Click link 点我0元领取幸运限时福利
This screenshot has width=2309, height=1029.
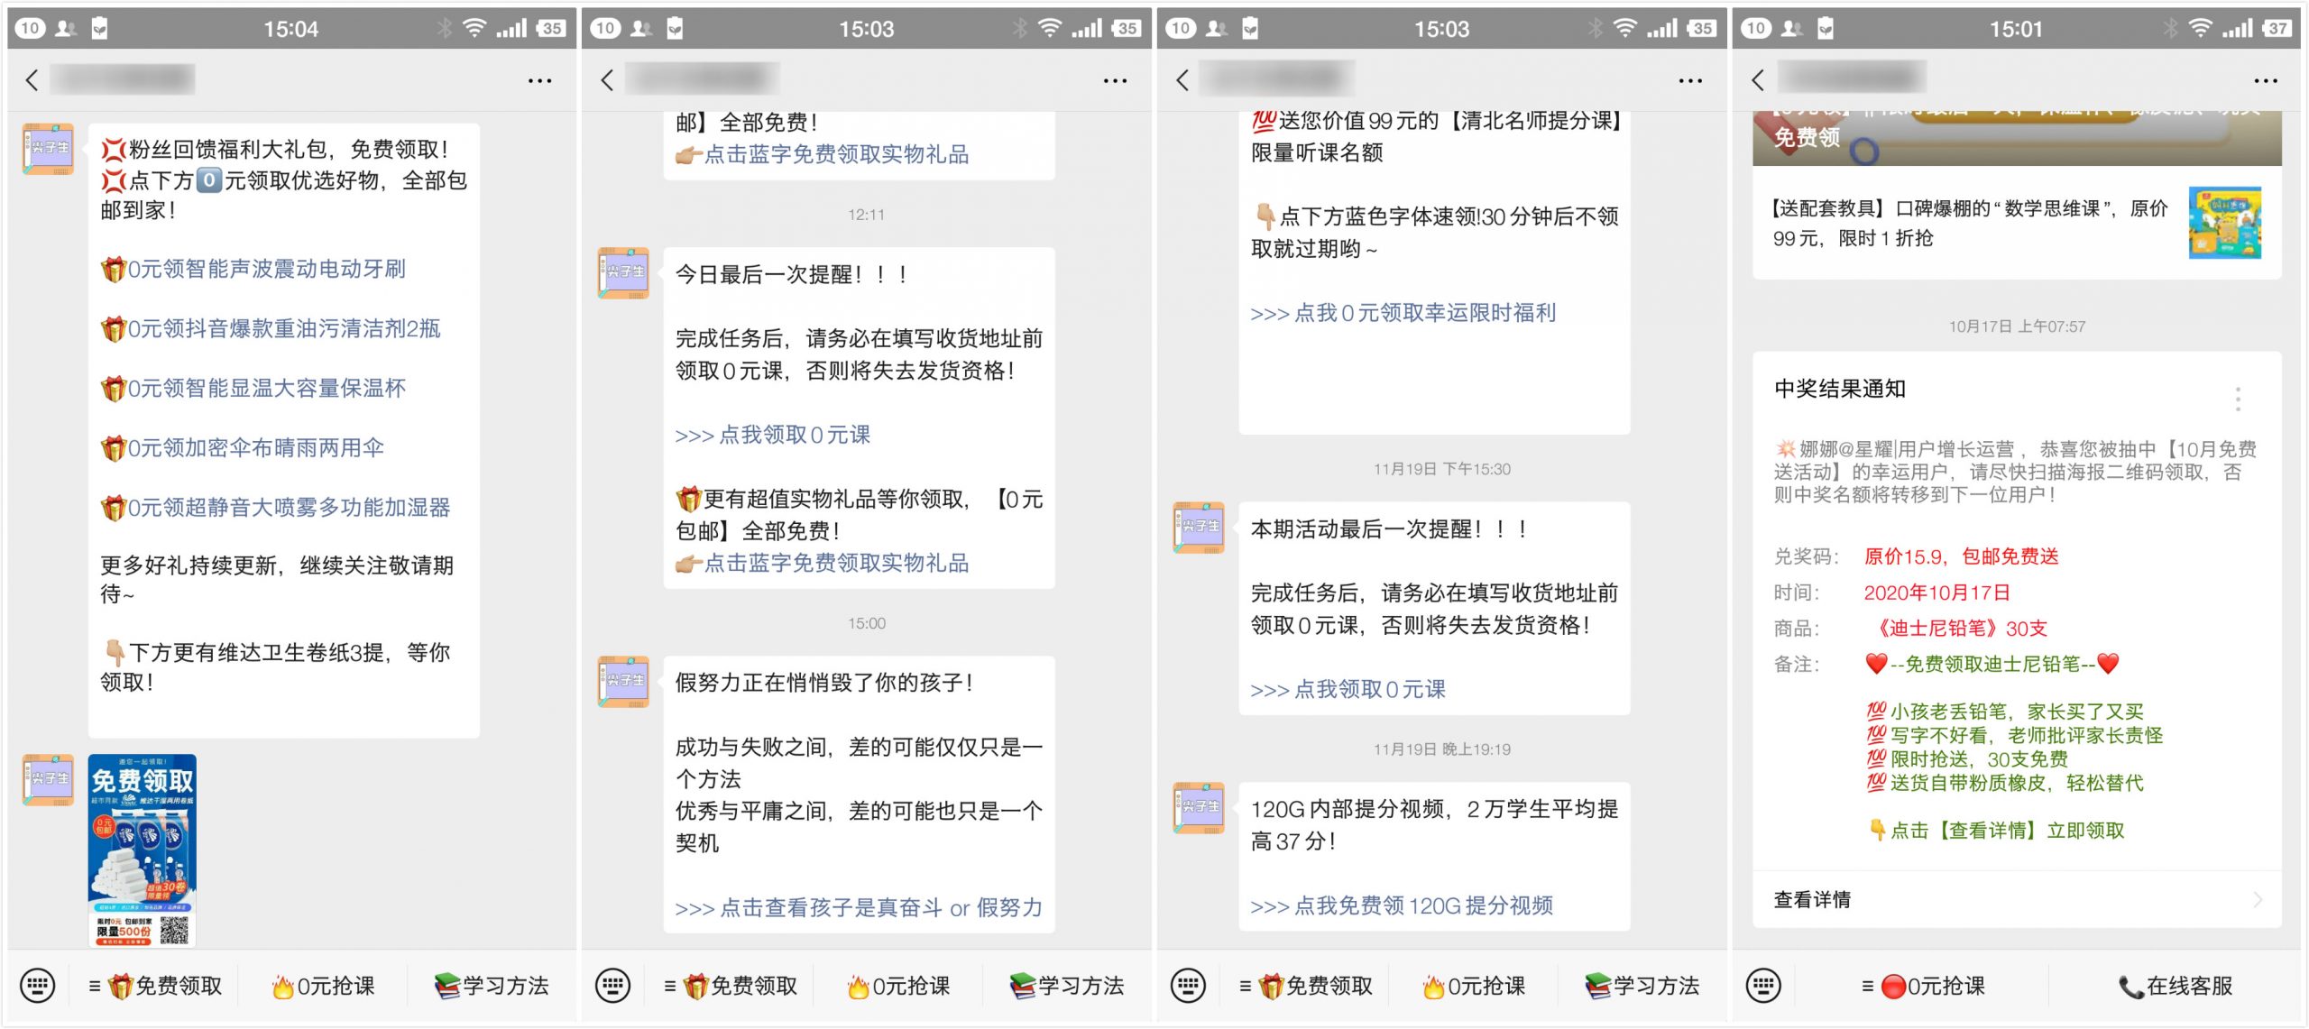[1403, 313]
